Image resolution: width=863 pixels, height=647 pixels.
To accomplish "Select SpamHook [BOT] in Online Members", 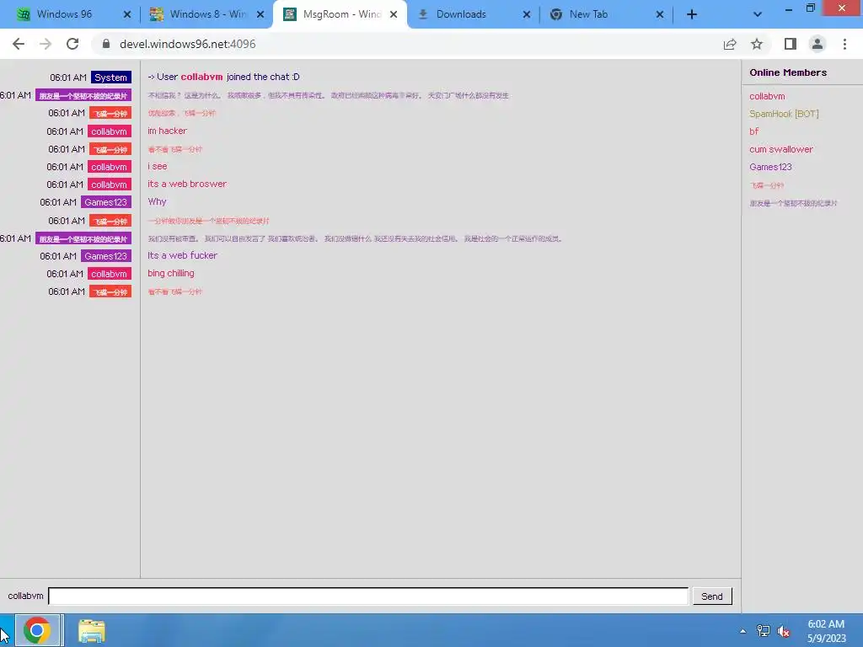I will click(x=784, y=114).
